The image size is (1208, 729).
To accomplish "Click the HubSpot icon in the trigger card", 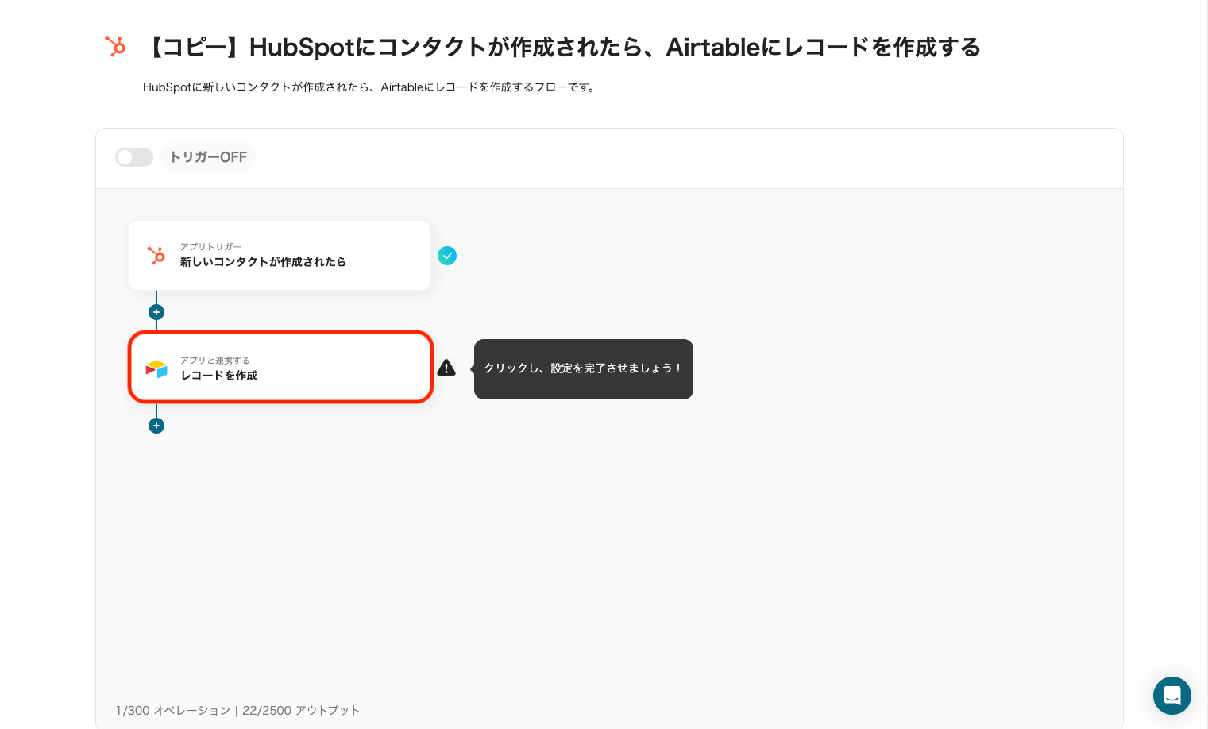I will (x=156, y=256).
